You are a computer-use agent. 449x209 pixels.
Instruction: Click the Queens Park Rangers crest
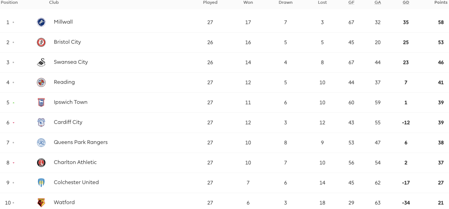point(41,143)
